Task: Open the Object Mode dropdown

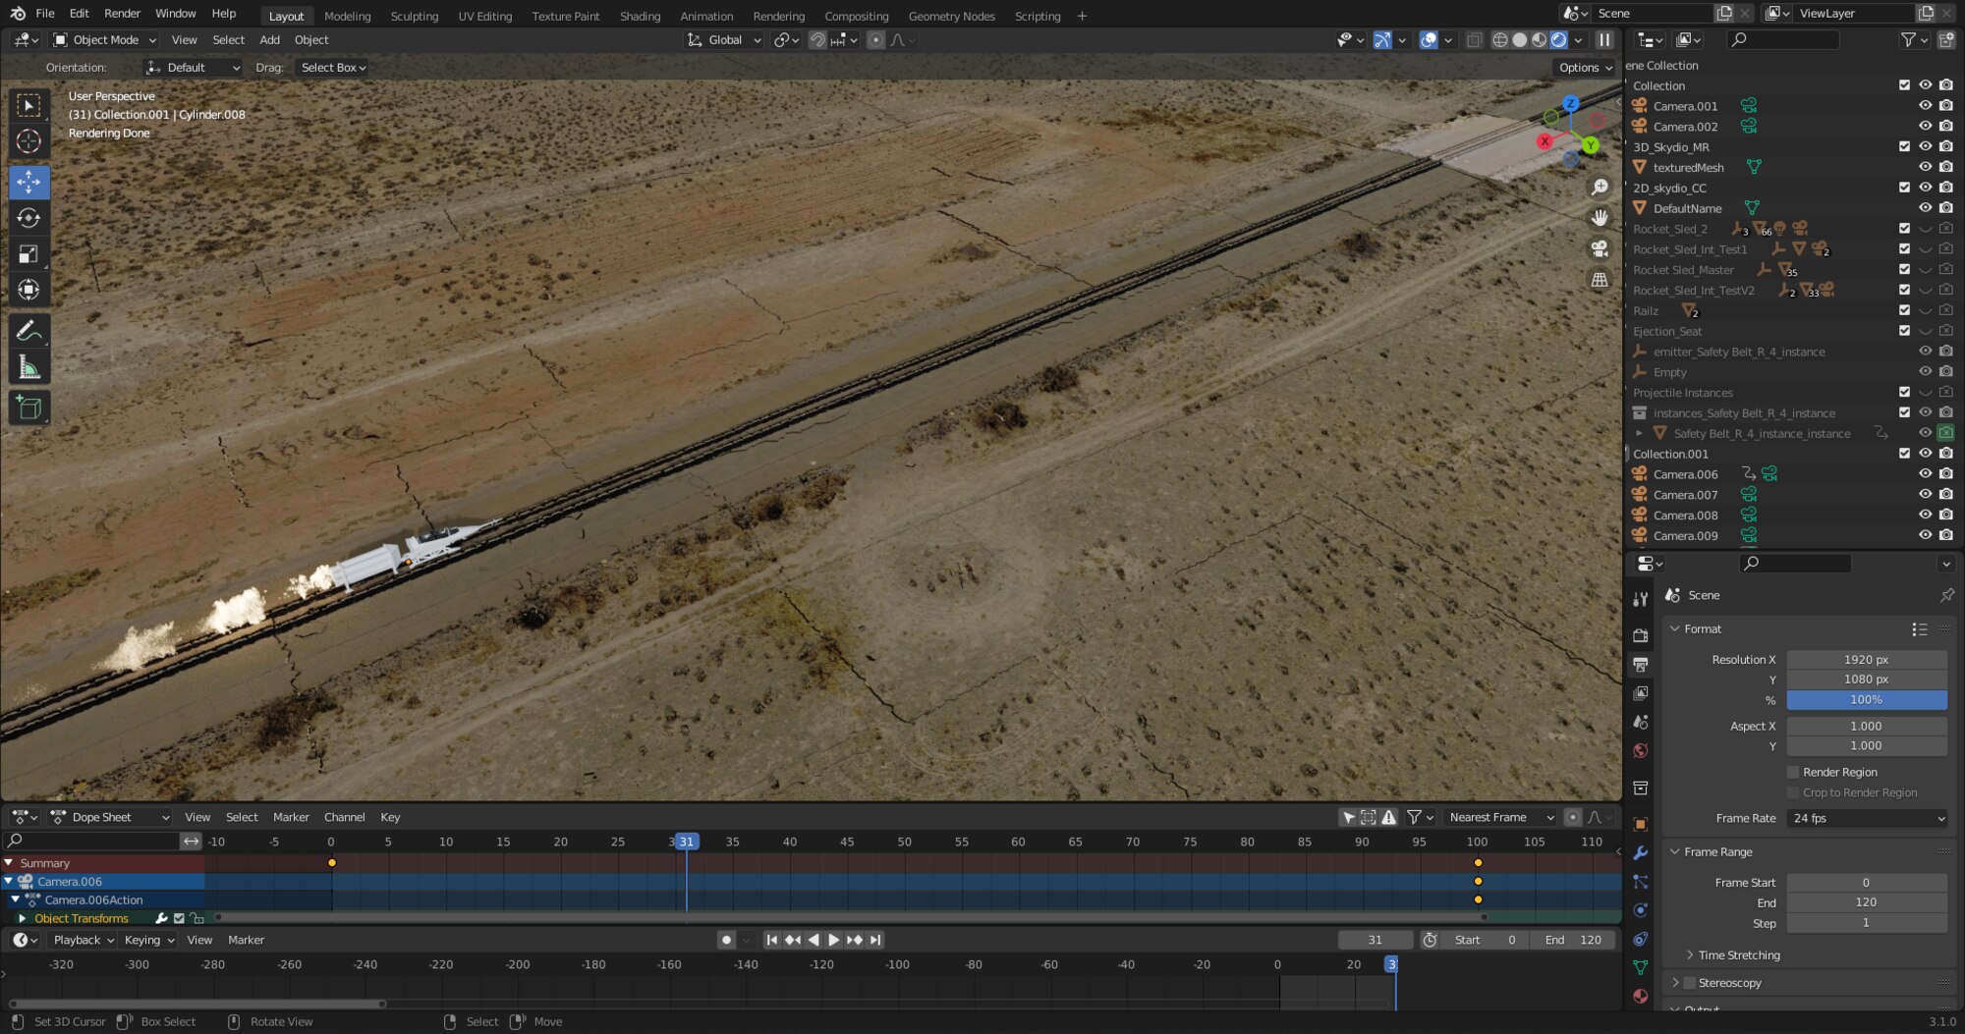Action: click(104, 40)
